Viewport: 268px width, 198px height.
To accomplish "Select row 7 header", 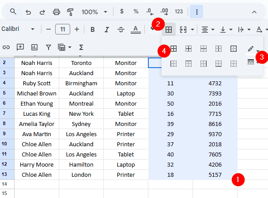I will (4, 114).
